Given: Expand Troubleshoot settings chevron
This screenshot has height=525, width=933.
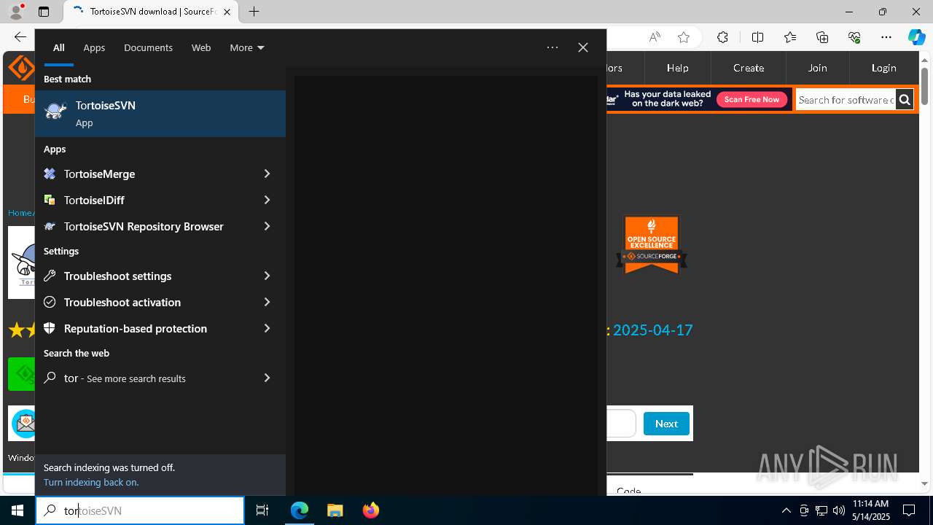Looking at the screenshot, I should 267,276.
